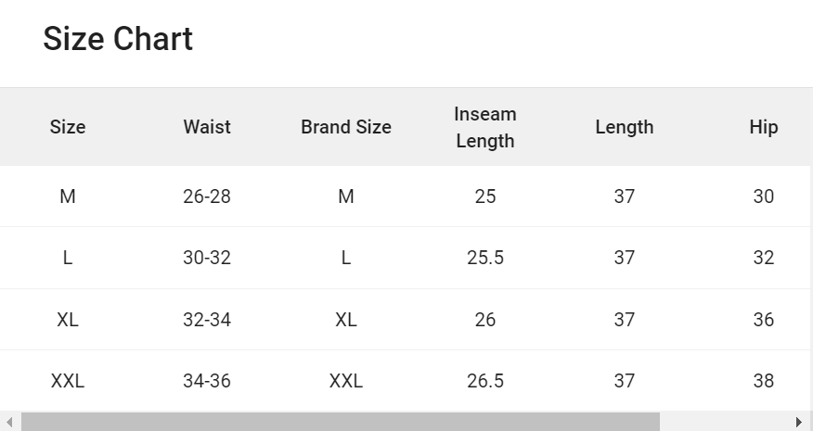Click the Hip column header

(763, 127)
